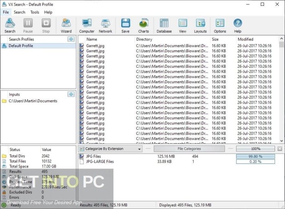Open the File menu
Image resolution: width=285 pixels, height=209 pixels.
point(6,12)
